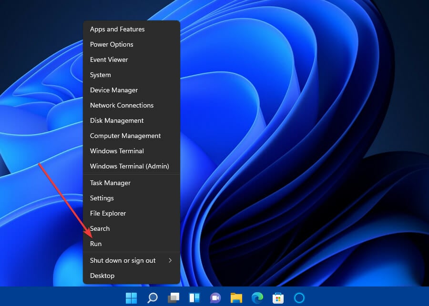Expand Shut down or sign out submenu arrow
The height and width of the screenshot is (306, 429).
coord(170,260)
